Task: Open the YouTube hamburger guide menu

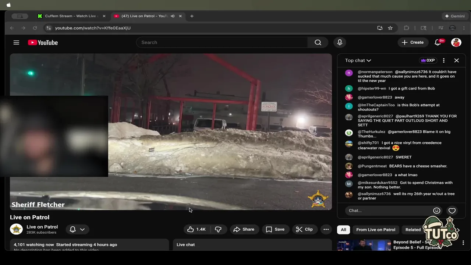Action: coord(16,42)
